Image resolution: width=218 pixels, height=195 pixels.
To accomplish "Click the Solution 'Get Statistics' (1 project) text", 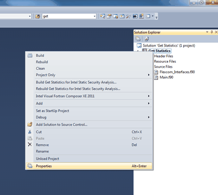I will pos(169,46).
